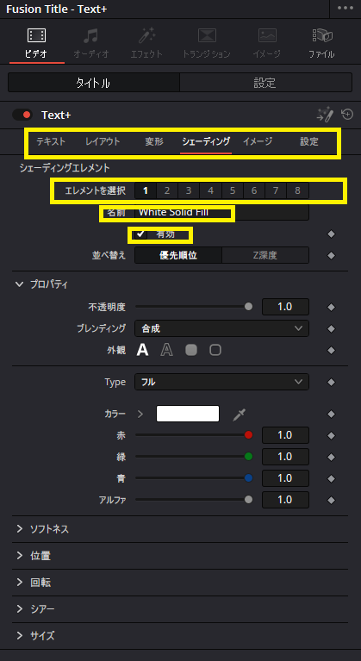Click the 名前 name input field
This screenshot has width=361, height=661.
click(221, 212)
